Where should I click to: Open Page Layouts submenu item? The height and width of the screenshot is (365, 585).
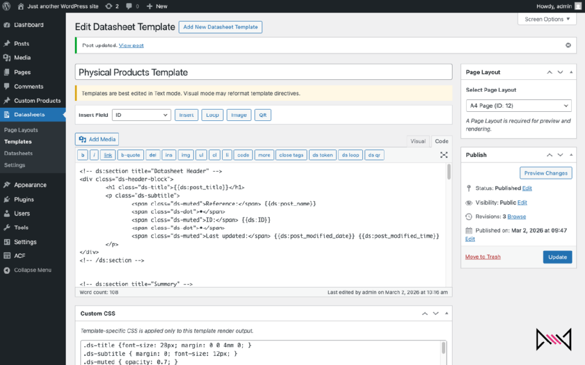tap(21, 130)
